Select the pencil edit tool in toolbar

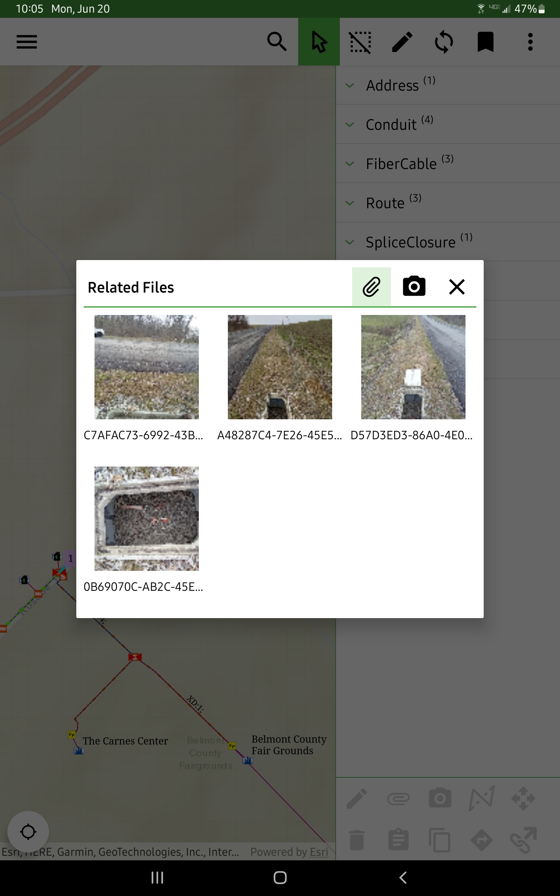click(402, 42)
